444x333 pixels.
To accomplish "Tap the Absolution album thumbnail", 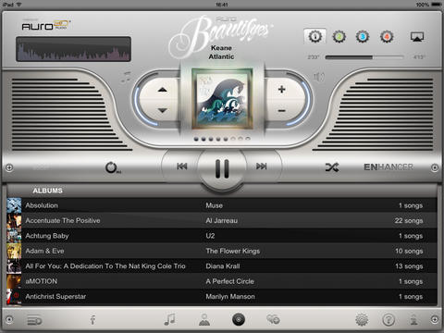I will pyautogui.click(x=14, y=205).
